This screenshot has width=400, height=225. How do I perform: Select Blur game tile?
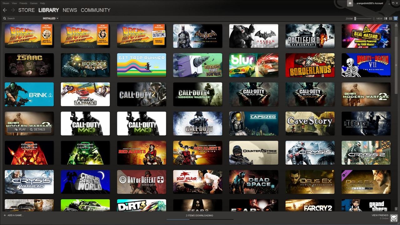tap(254, 65)
